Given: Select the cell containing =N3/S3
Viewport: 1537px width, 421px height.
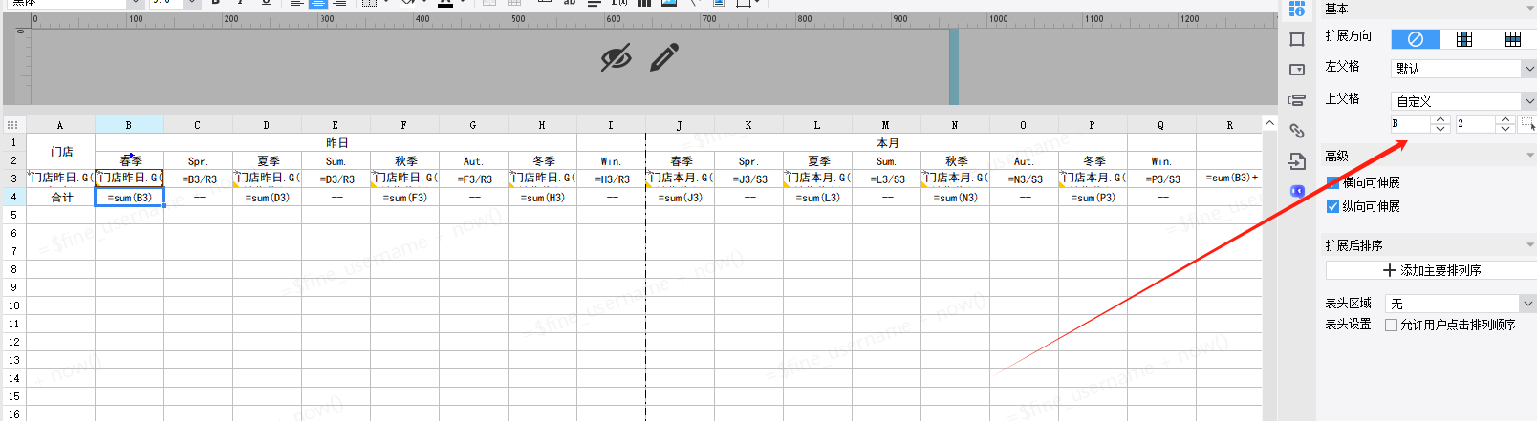Looking at the screenshot, I should tap(1024, 179).
